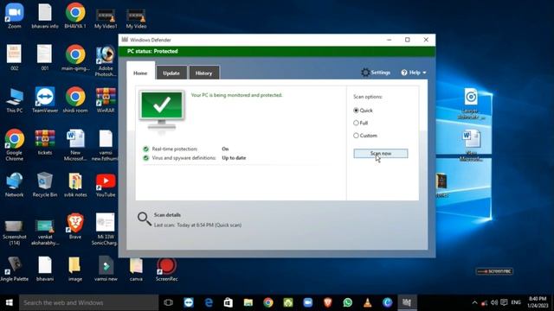Select the Brave browser desktop shortcut
The width and height of the screenshot is (554, 311).
pos(75,226)
